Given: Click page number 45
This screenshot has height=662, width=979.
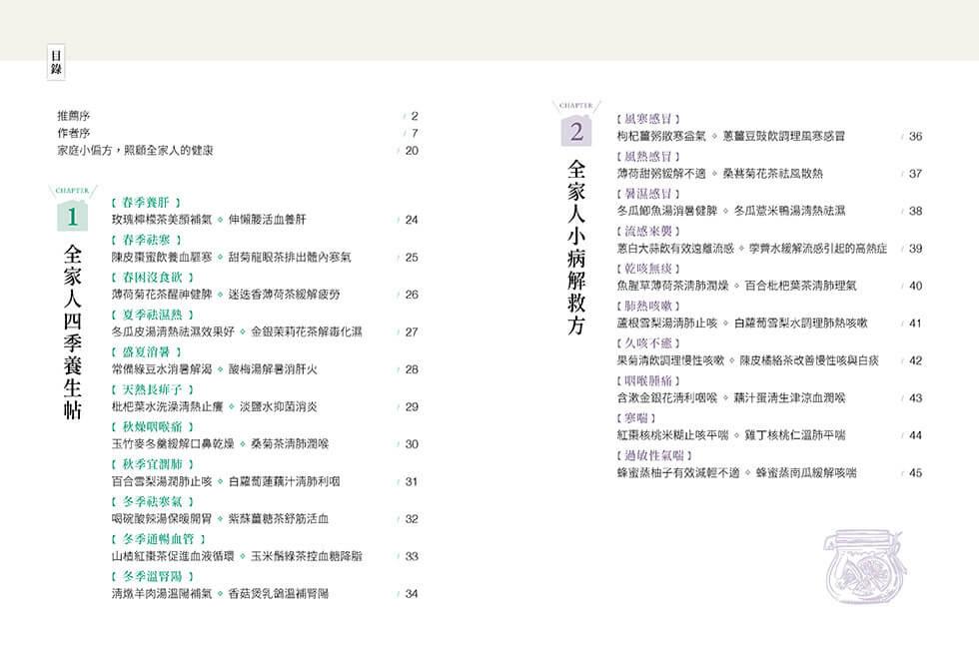Looking at the screenshot, I should pyautogui.click(x=915, y=473).
